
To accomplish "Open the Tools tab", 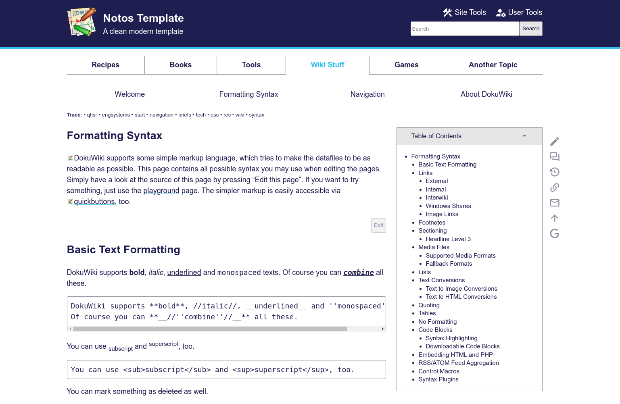I will pyautogui.click(x=251, y=65).
